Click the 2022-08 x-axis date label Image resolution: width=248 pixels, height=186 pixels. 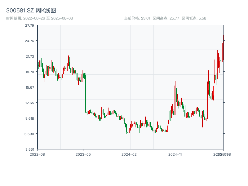click(37, 154)
